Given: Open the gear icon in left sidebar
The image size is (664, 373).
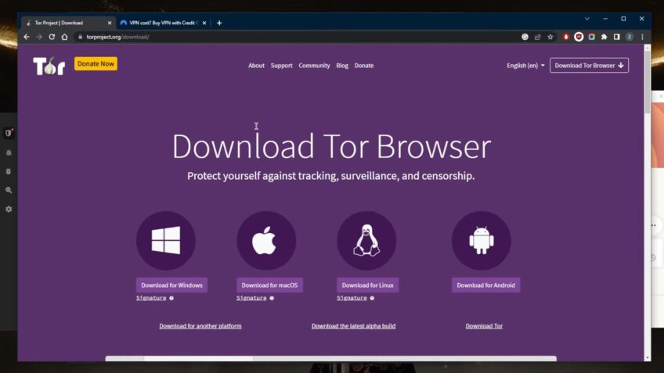Looking at the screenshot, I should tap(9, 209).
